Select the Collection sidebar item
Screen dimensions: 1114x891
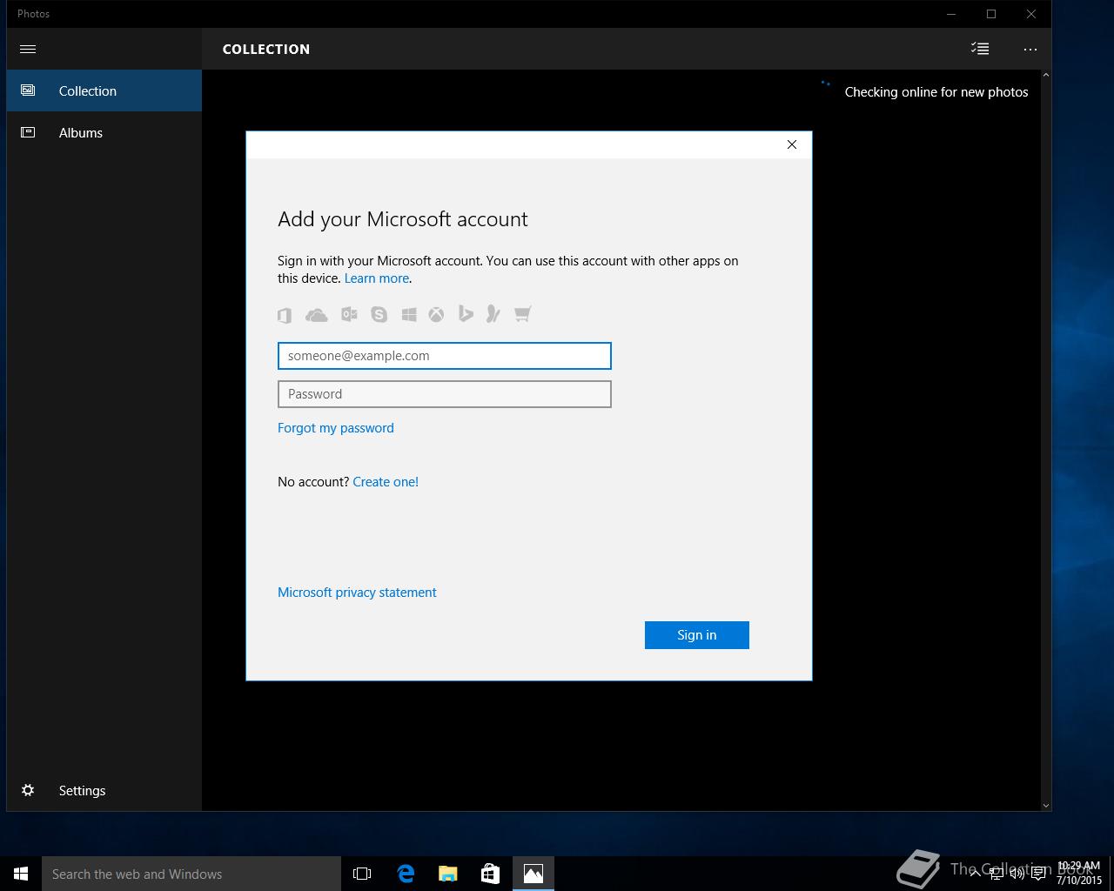[x=104, y=90]
